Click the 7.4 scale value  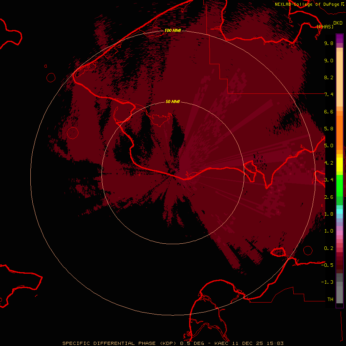point(329,95)
